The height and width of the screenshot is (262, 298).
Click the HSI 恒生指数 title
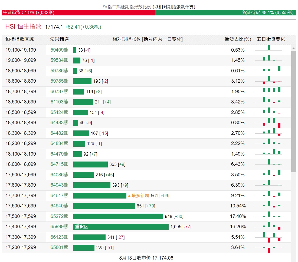tap(23, 26)
